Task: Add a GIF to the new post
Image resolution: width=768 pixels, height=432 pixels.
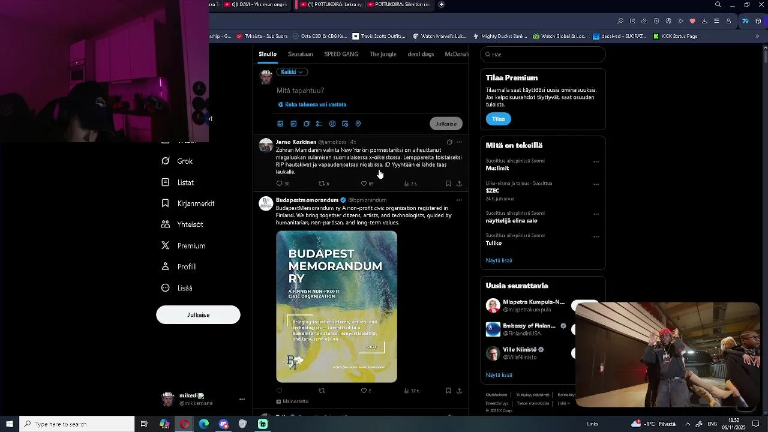Action: coord(293,124)
